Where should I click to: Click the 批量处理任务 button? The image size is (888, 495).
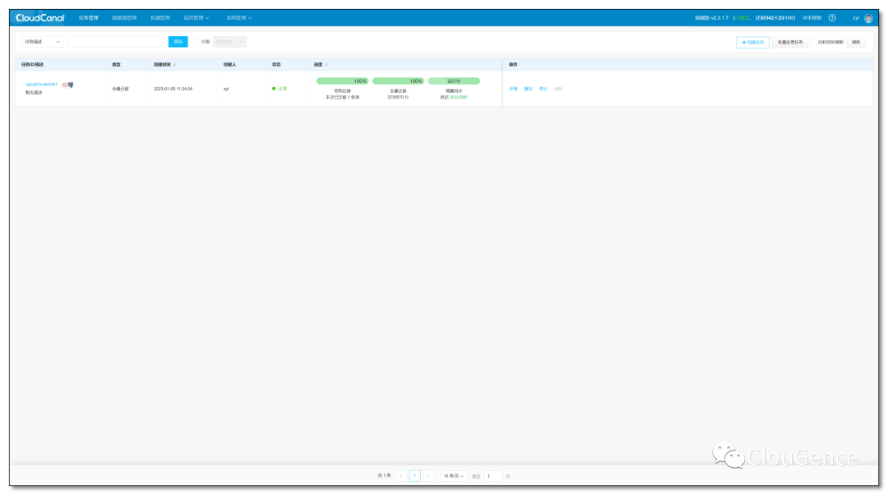point(790,43)
